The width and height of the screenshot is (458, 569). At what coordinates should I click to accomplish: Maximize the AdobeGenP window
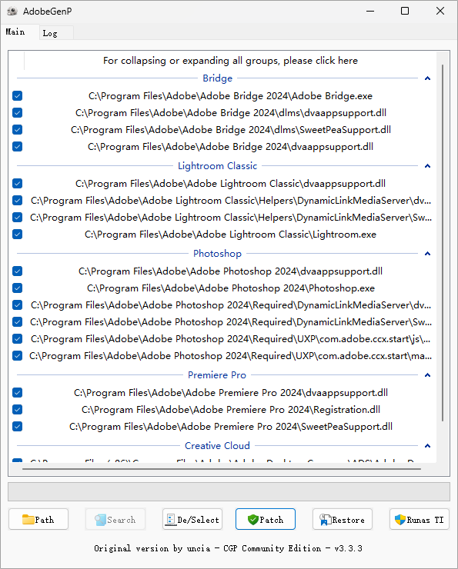click(405, 11)
